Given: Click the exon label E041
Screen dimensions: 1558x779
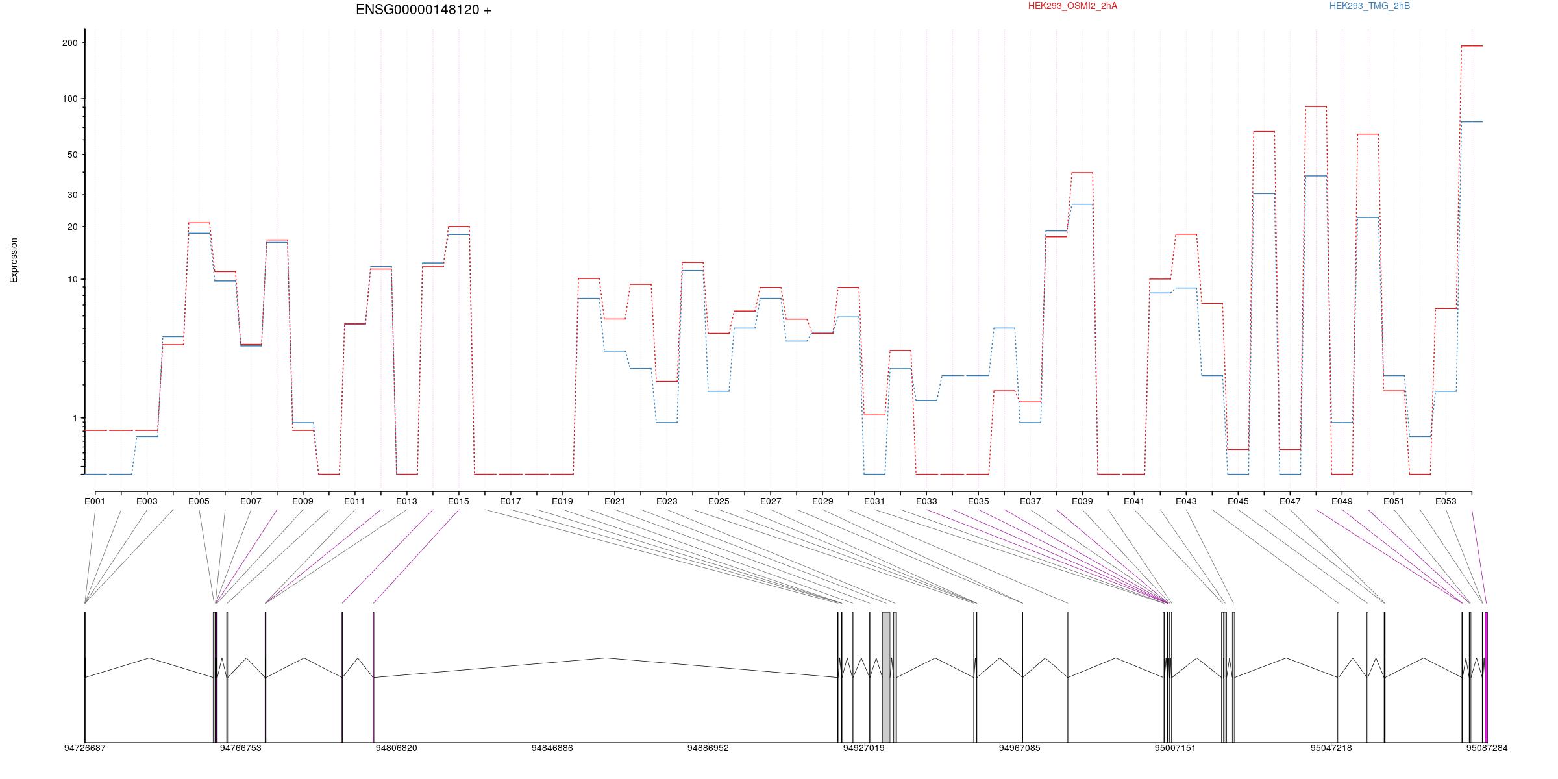Looking at the screenshot, I should (x=1134, y=501).
